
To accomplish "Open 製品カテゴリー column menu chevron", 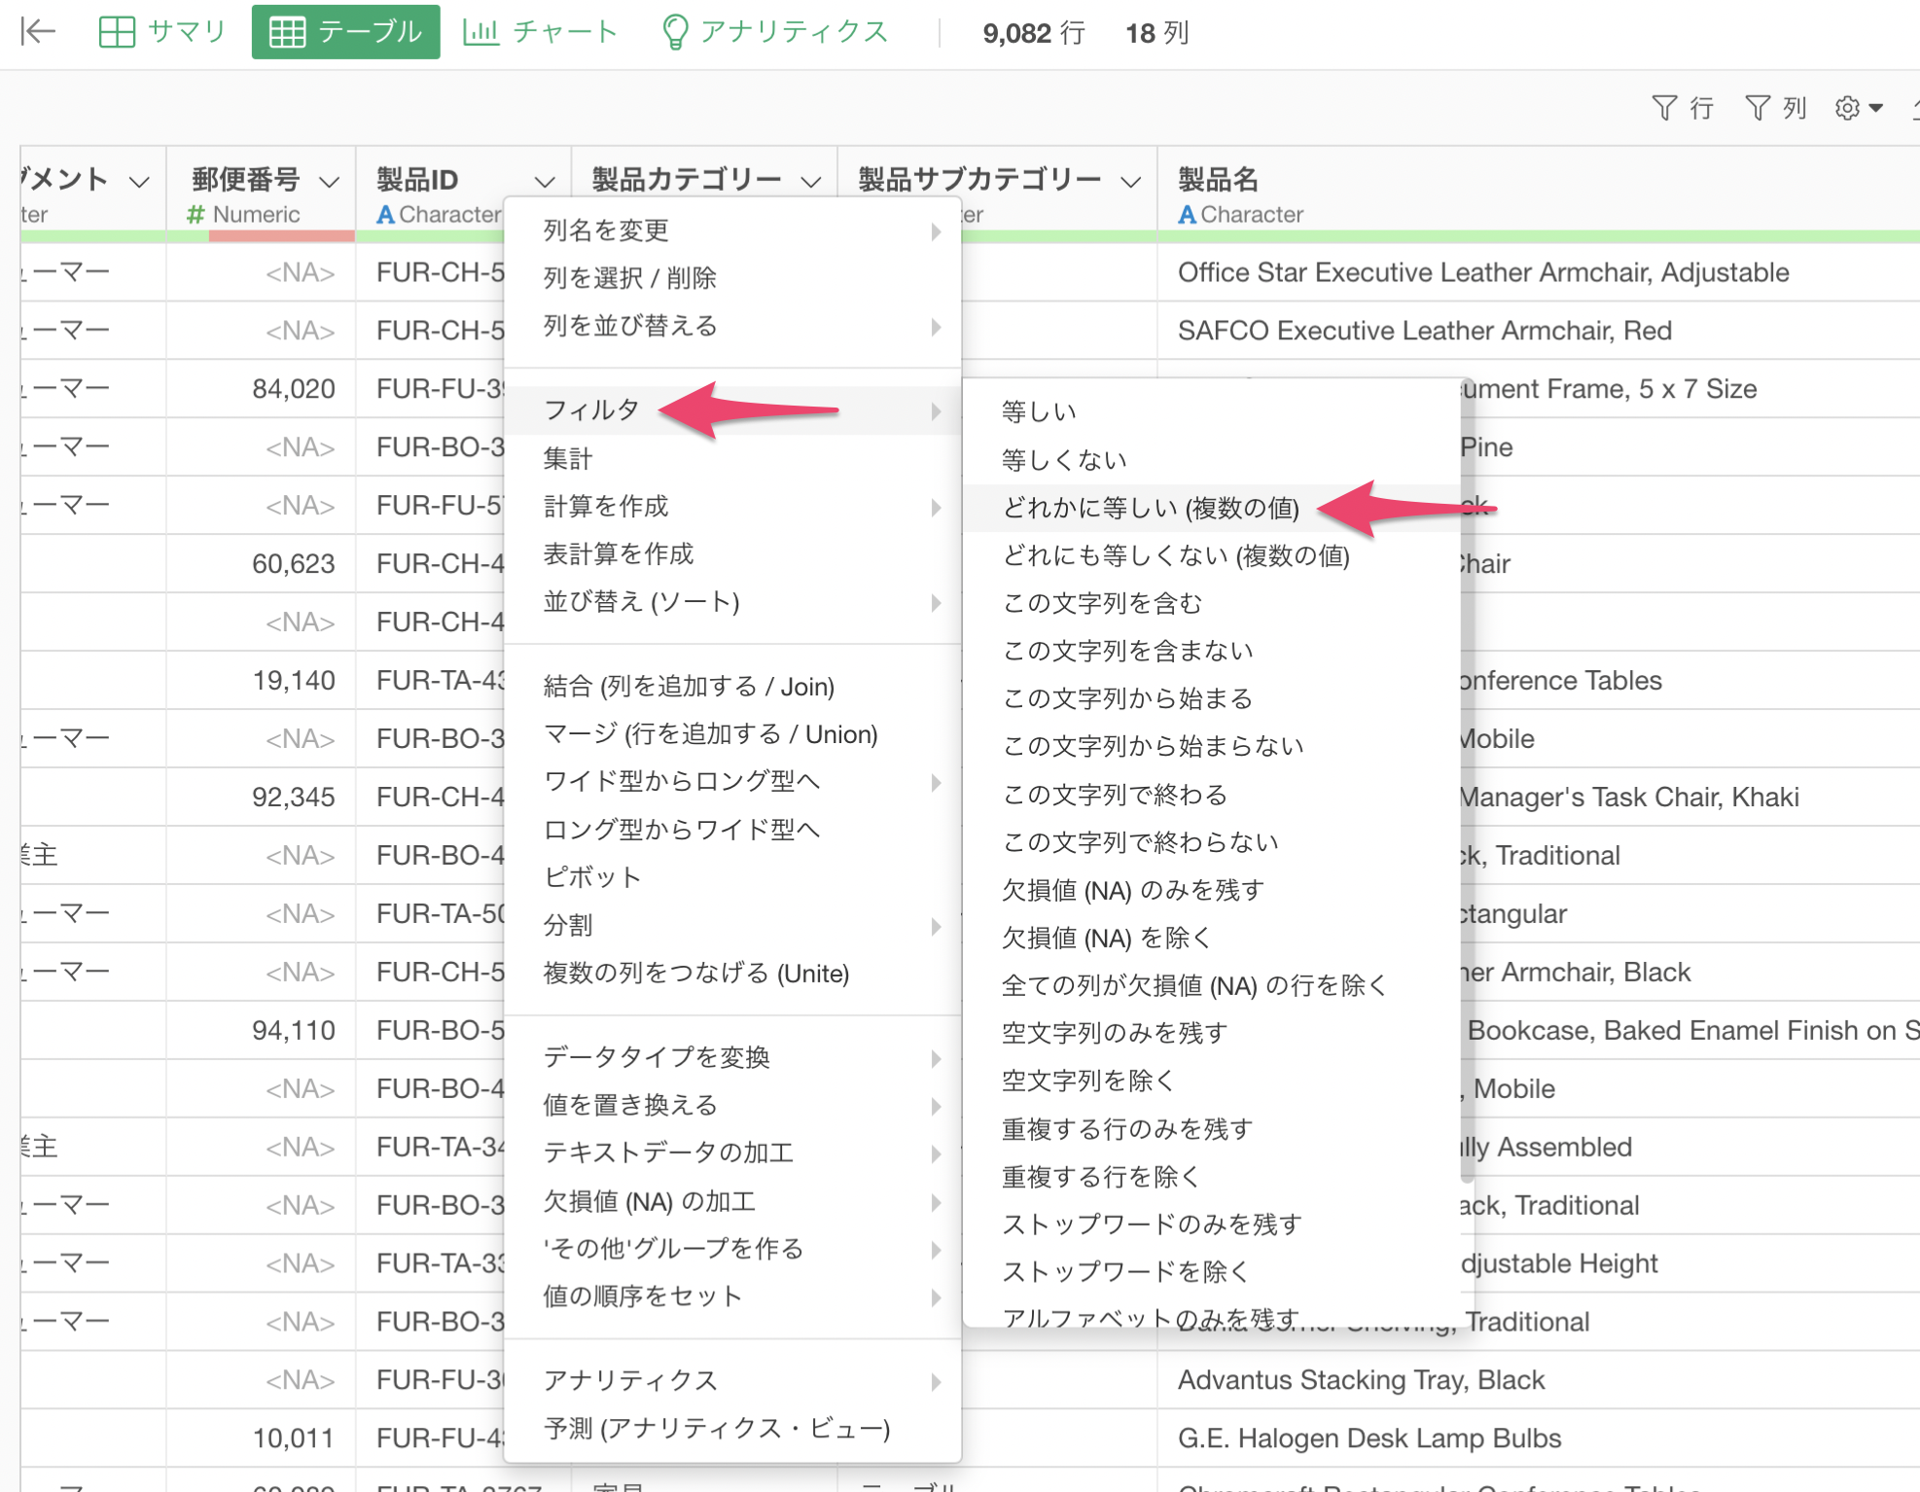I will (x=811, y=182).
